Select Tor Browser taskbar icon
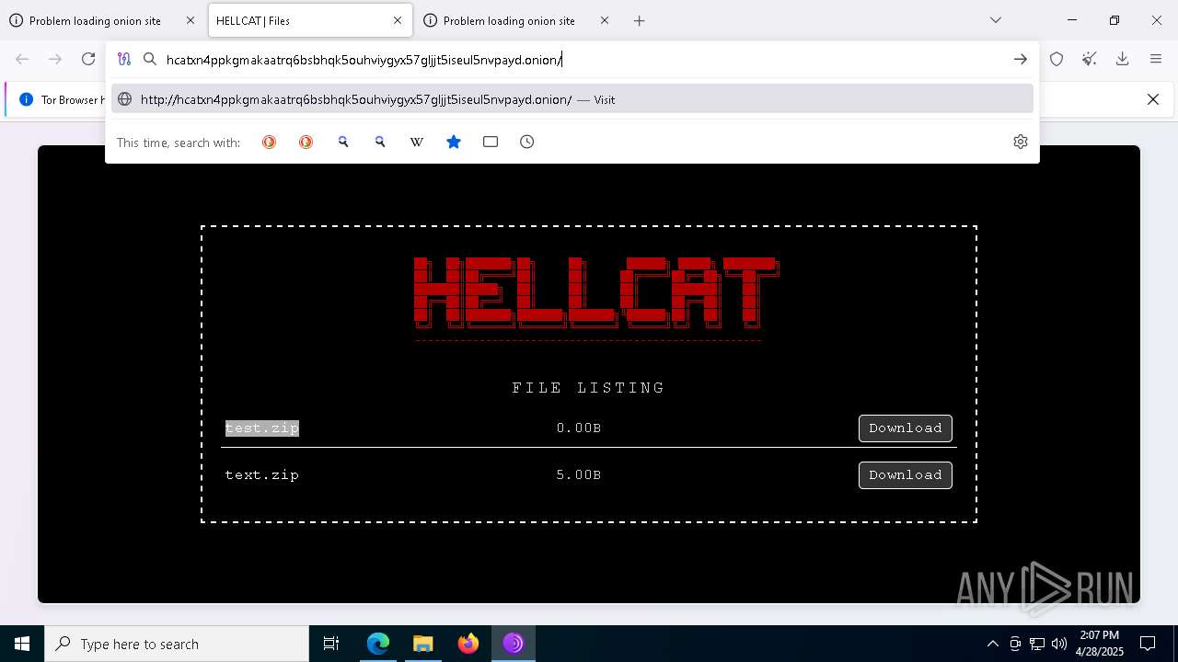The image size is (1178, 662). [514, 644]
